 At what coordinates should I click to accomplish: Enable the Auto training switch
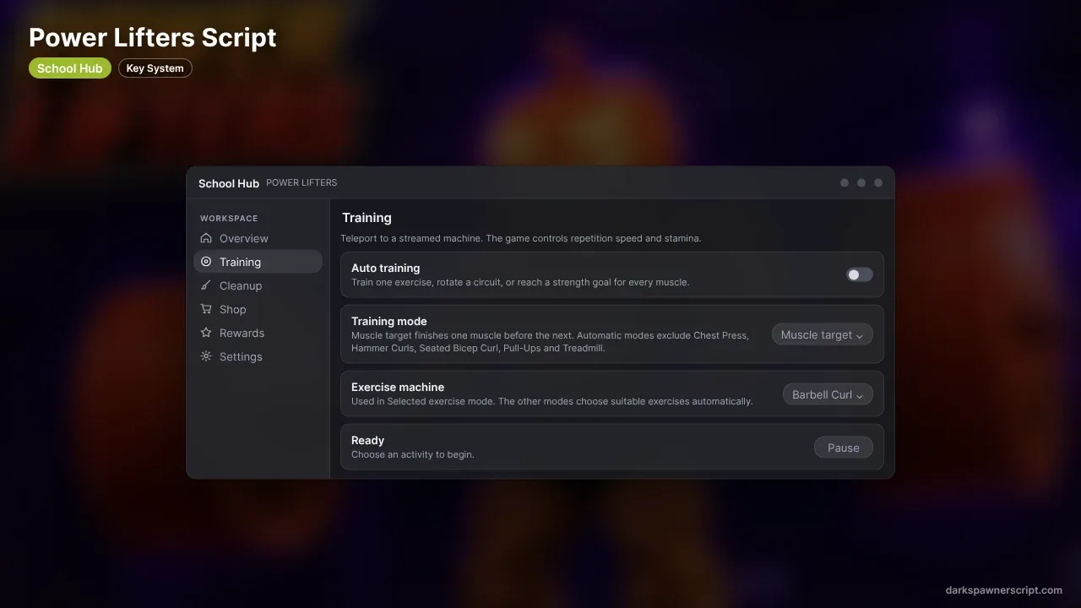pyautogui.click(x=860, y=274)
